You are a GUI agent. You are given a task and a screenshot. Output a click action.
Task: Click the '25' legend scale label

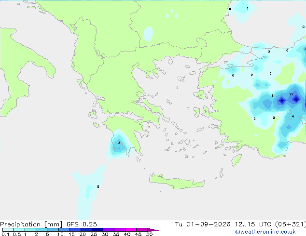pos(94,234)
